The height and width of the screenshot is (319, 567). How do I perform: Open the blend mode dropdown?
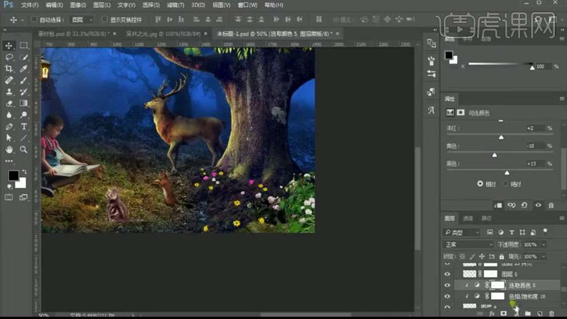tap(468, 245)
